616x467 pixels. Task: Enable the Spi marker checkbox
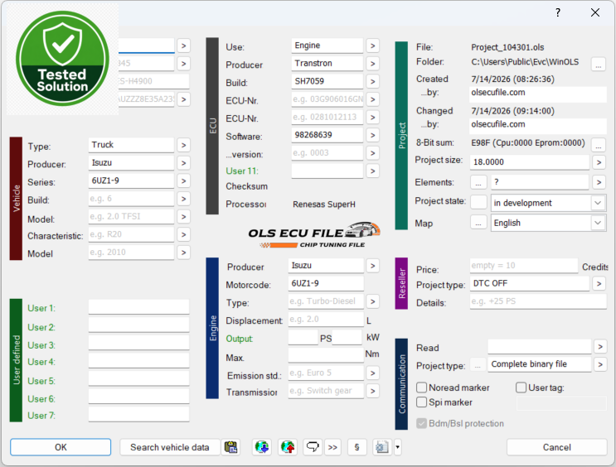point(421,402)
